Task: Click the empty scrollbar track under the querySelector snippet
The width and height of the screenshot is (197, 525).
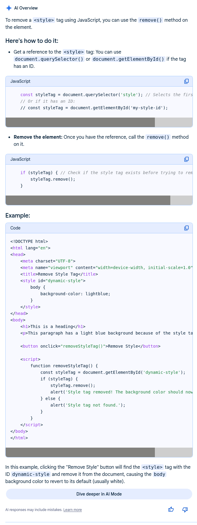Action: (174, 122)
